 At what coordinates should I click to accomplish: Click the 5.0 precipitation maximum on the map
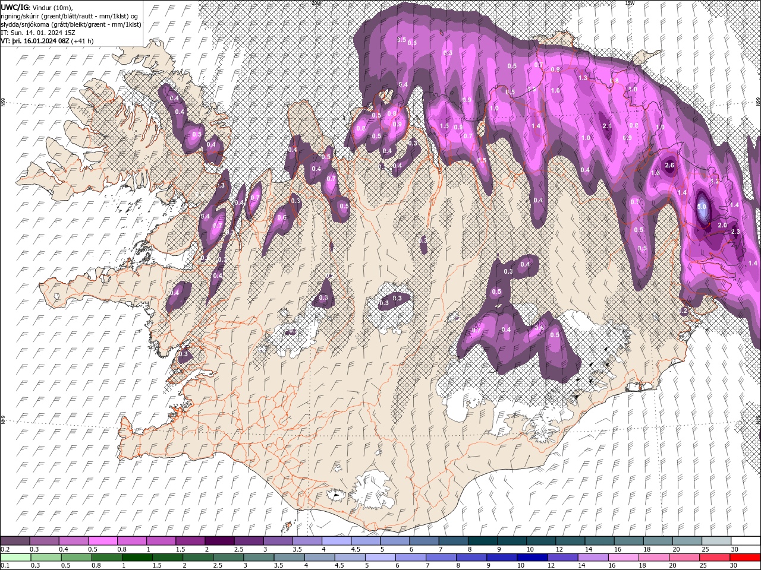coord(702,207)
